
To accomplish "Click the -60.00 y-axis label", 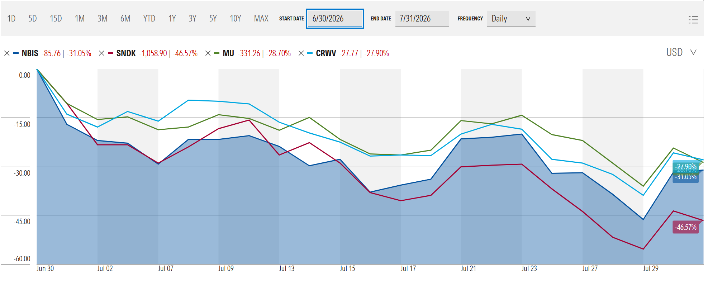I will tap(22, 259).
